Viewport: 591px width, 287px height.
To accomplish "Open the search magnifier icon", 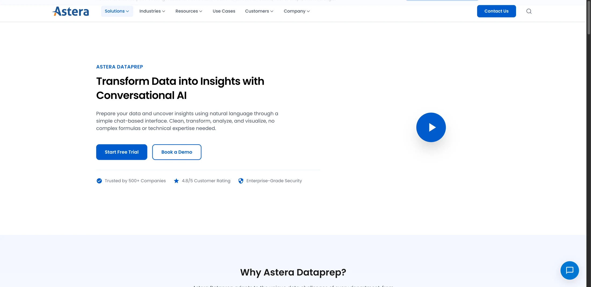I will (529, 11).
